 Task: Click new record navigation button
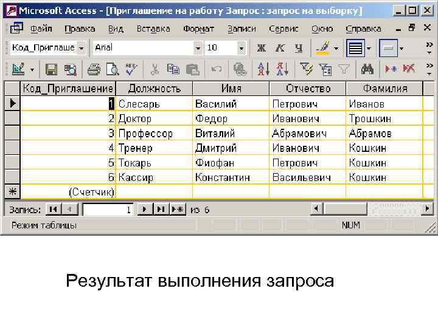tap(178, 209)
